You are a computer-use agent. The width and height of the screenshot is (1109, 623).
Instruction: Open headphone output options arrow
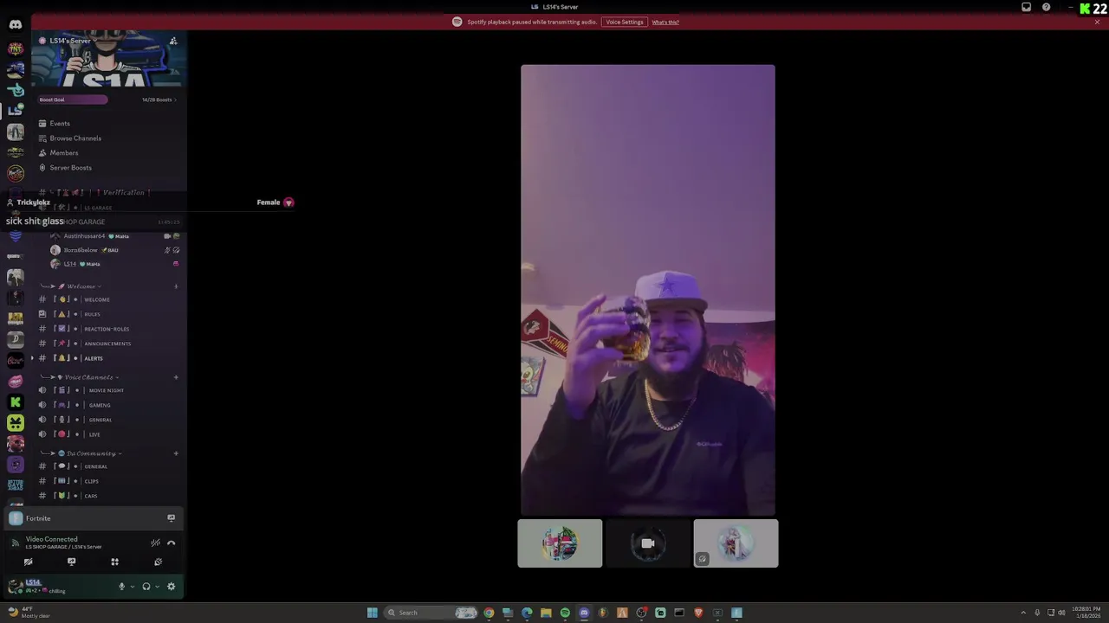click(157, 586)
